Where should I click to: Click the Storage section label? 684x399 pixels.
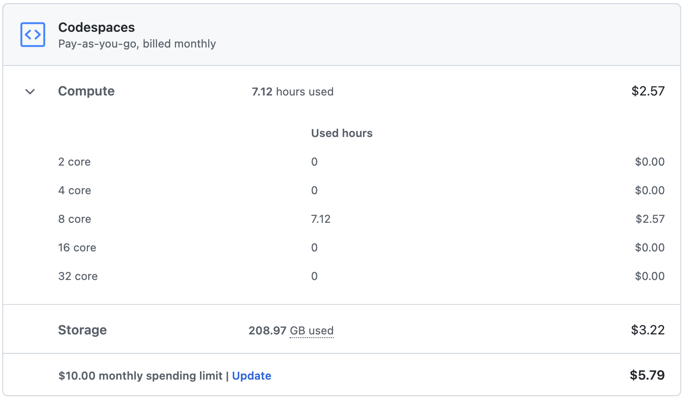coord(83,330)
